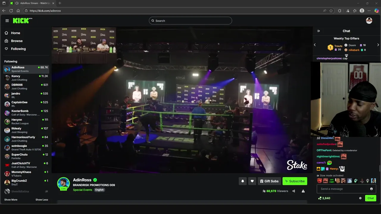Select CaptainGee channel in Following list
Screen dimensions: 381x214
(26, 104)
